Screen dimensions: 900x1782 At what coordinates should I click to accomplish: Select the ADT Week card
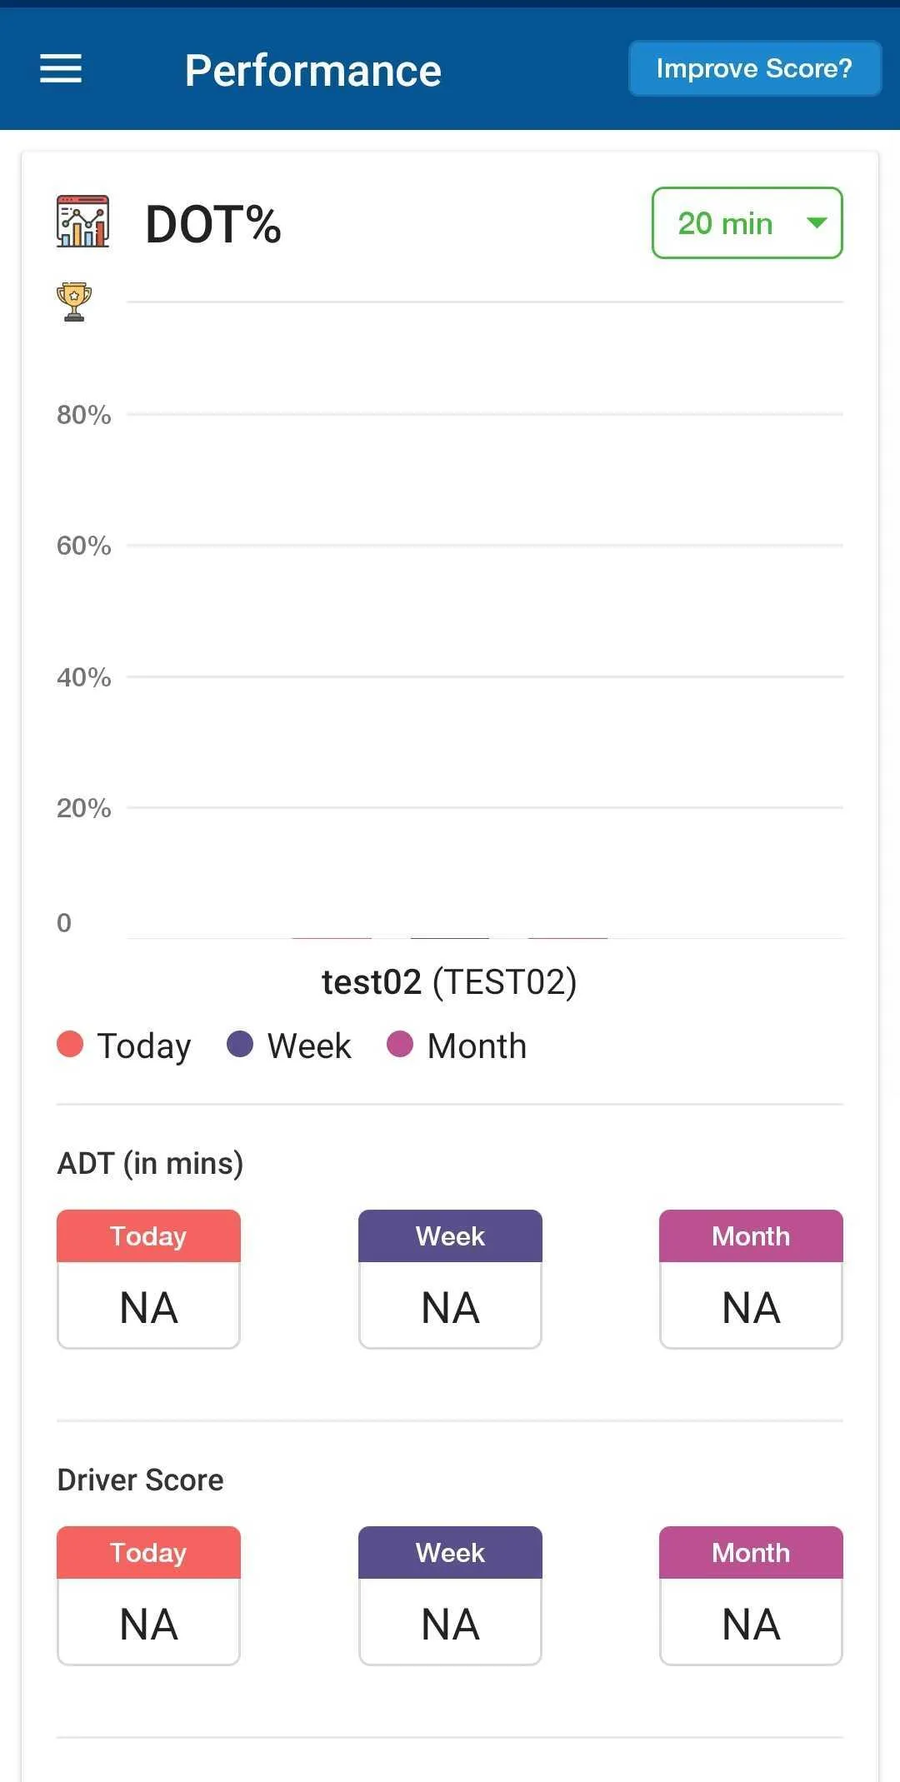pos(450,1279)
